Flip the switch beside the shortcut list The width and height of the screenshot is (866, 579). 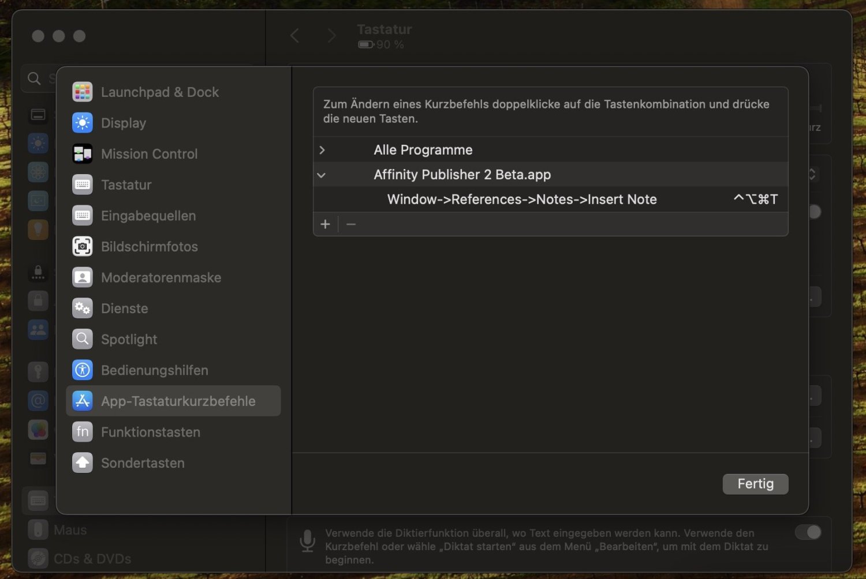(814, 212)
